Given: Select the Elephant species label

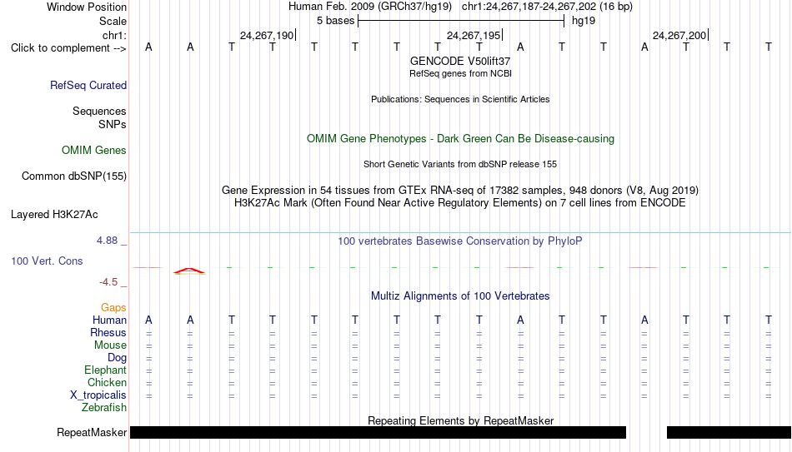Looking at the screenshot, I should [x=105, y=370].
